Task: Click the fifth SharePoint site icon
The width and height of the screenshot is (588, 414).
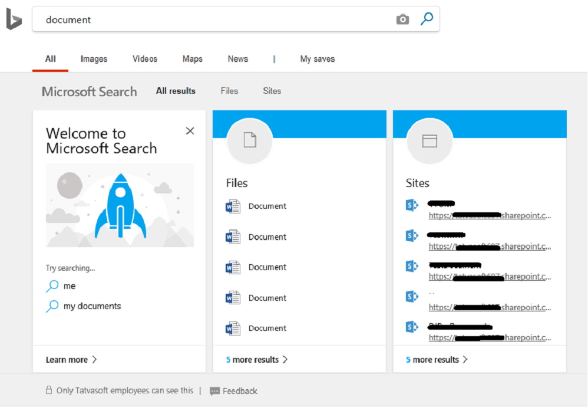Action: point(412,327)
